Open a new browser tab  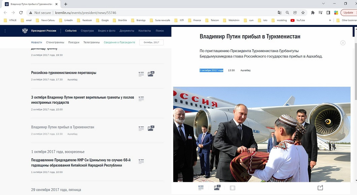click(66, 4)
